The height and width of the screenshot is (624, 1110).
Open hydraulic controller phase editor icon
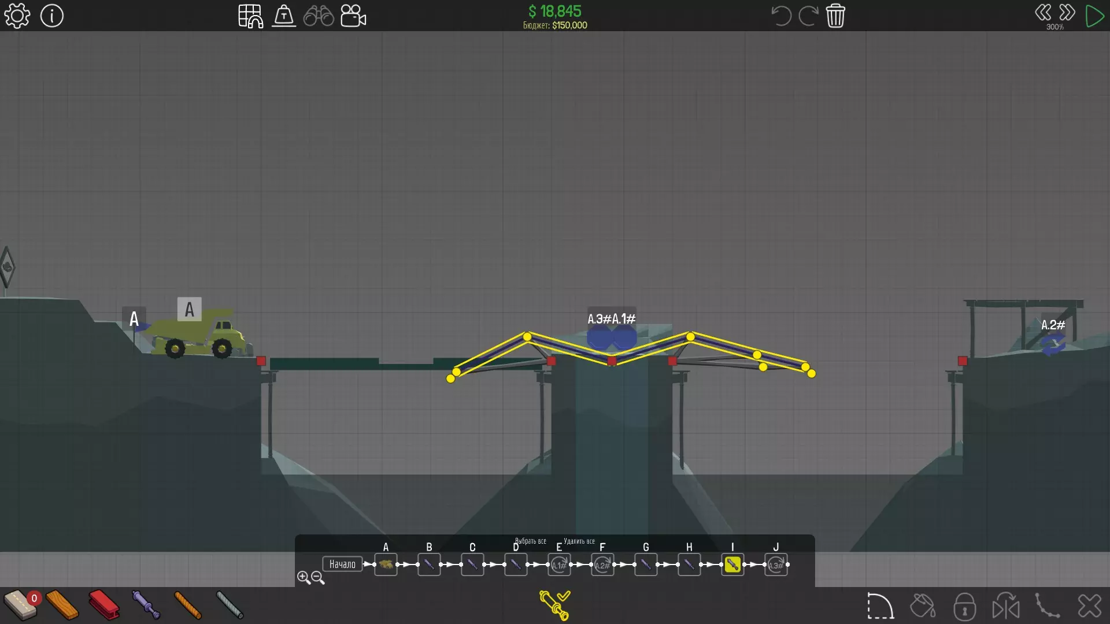pos(554,605)
